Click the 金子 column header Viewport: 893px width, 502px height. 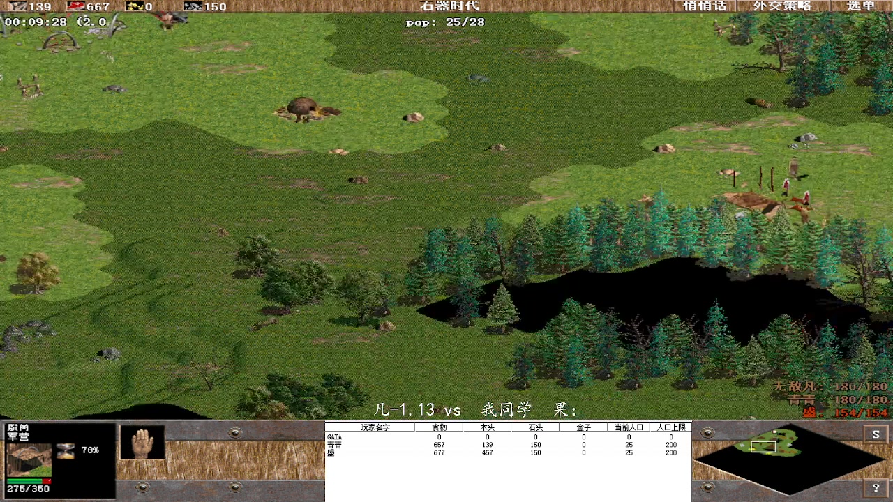[x=583, y=427]
